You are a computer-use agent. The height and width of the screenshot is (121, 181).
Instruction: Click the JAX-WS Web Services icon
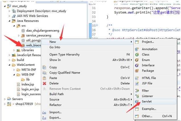pos(14,16)
